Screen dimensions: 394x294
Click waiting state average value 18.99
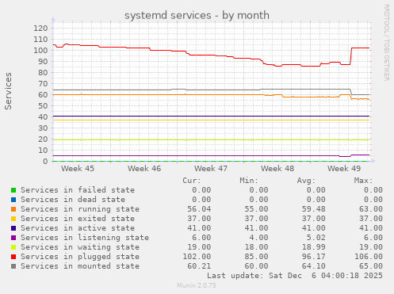[x=314, y=247]
